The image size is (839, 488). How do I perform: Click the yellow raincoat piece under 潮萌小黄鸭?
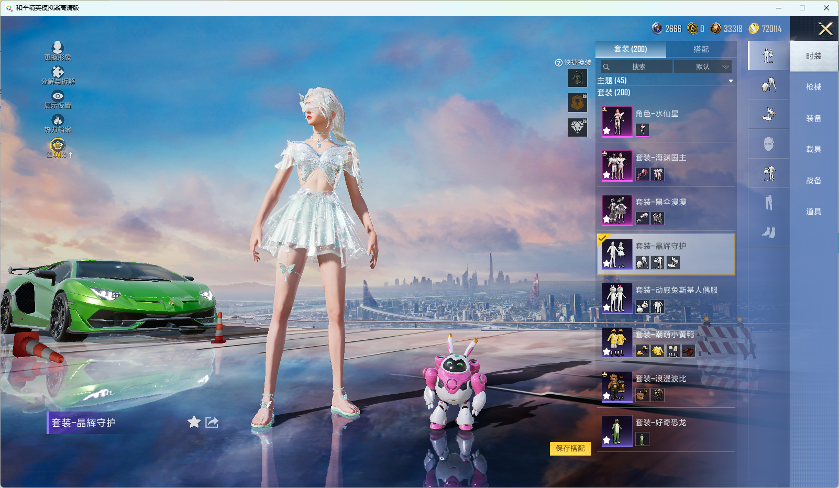(x=658, y=351)
